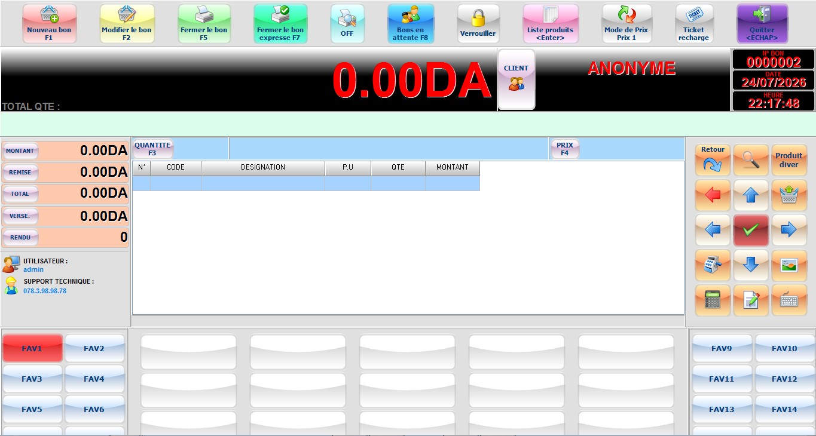This screenshot has height=436, width=816.
Task: Click the product code input field
Action: (389, 149)
